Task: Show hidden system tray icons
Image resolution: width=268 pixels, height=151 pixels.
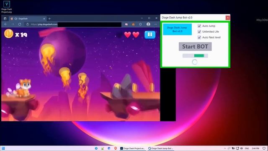Action: click(x=225, y=148)
